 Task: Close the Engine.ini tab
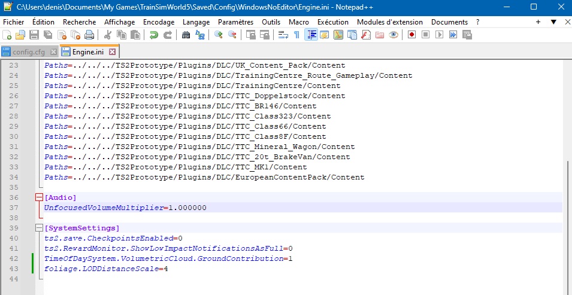113,52
